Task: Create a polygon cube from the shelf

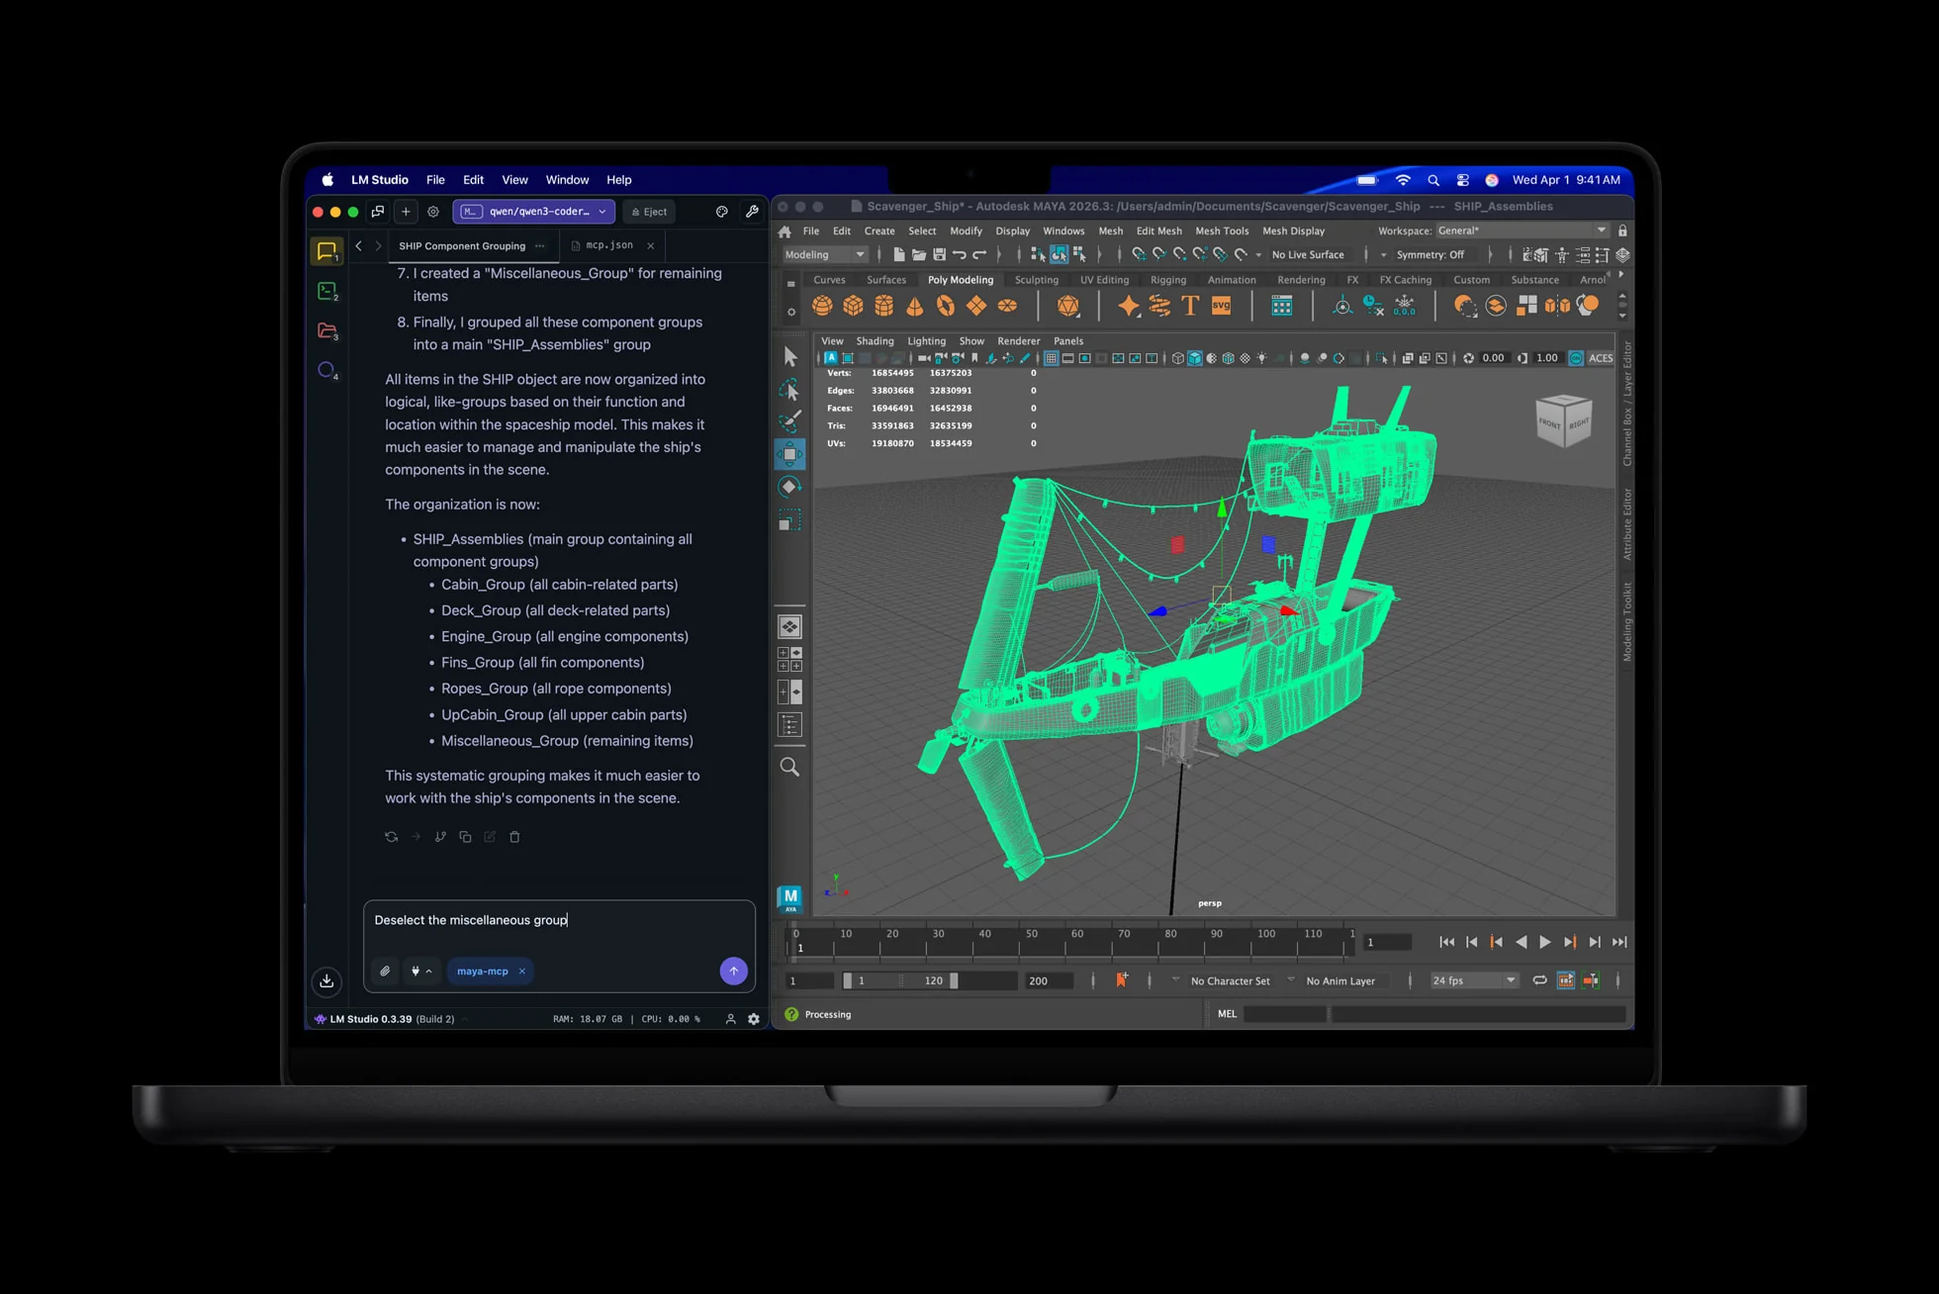Action: [853, 306]
